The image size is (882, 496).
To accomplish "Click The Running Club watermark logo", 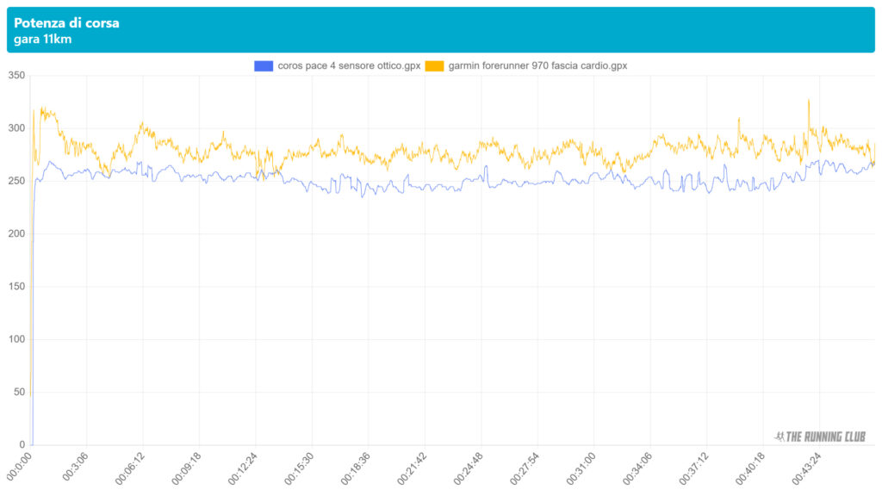I will (820, 436).
